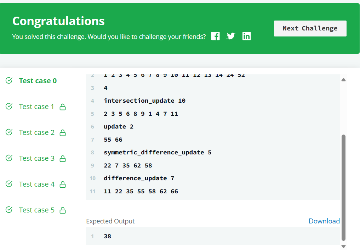The width and height of the screenshot is (360, 250).
Task: Click the scrollbar down arrow
Action: pos(343,245)
